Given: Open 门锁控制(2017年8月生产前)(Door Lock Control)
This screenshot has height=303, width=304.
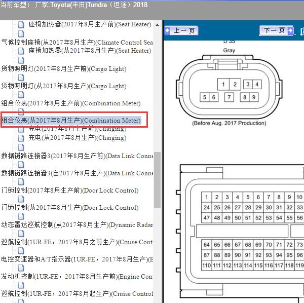Looking at the screenshot, I should (x=70, y=191).
